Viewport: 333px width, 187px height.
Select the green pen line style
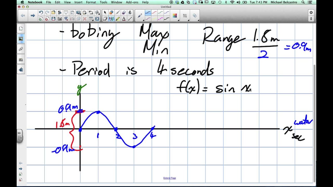[x=160, y=12]
